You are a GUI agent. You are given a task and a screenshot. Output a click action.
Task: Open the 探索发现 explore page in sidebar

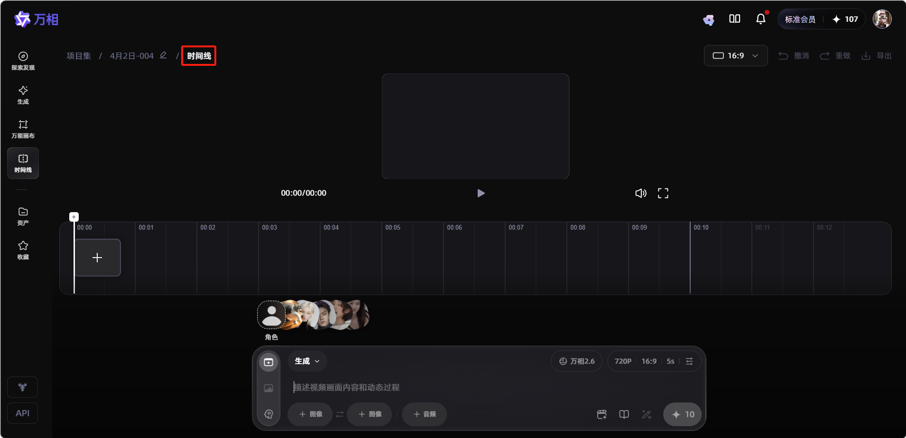(x=23, y=61)
